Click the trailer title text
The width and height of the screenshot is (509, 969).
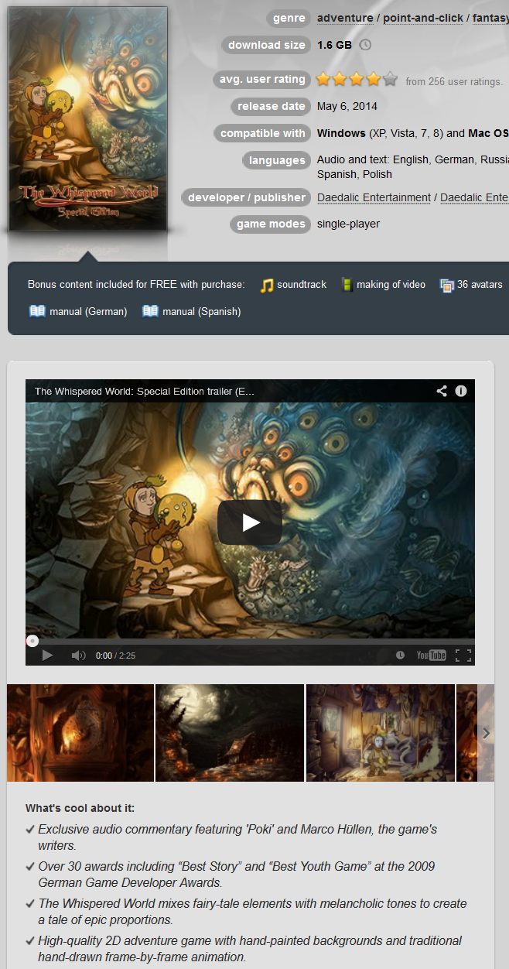click(144, 391)
